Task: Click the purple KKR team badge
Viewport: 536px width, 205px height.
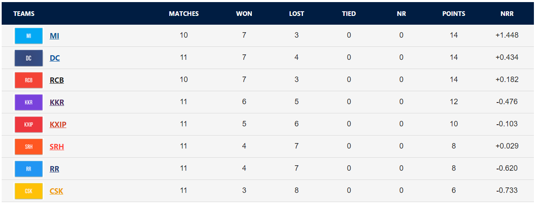Action: point(28,102)
